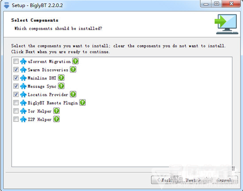
Task: Enable the uTorrent Migration checkbox
Action: [16, 61]
